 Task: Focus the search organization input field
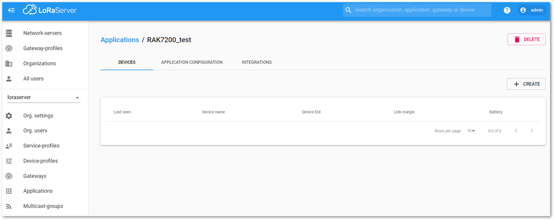tap(417, 10)
